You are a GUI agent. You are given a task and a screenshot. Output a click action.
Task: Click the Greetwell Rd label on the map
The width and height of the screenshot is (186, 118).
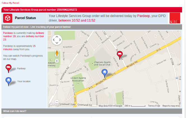tap(85, 105)
